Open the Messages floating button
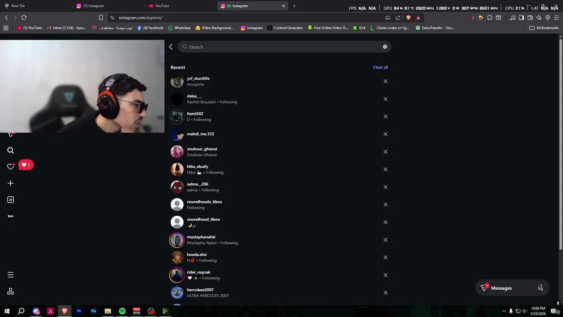 (x=512, y=288)
